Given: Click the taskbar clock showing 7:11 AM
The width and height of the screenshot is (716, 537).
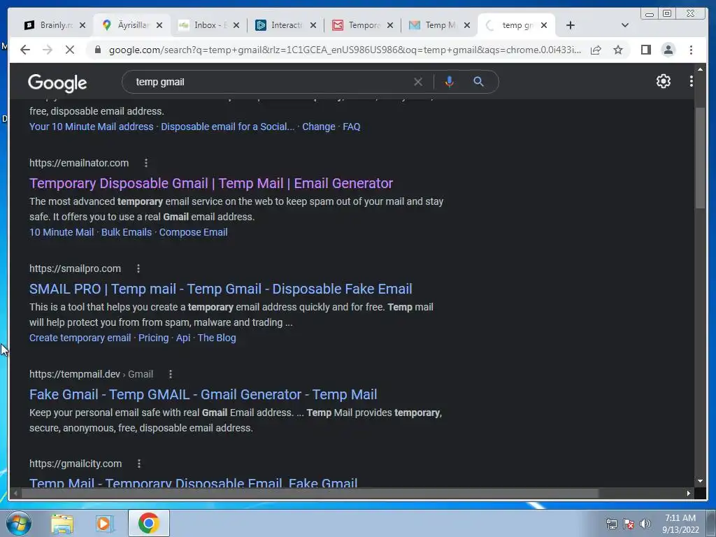Looking at the screenshot, I should point(680,523).
